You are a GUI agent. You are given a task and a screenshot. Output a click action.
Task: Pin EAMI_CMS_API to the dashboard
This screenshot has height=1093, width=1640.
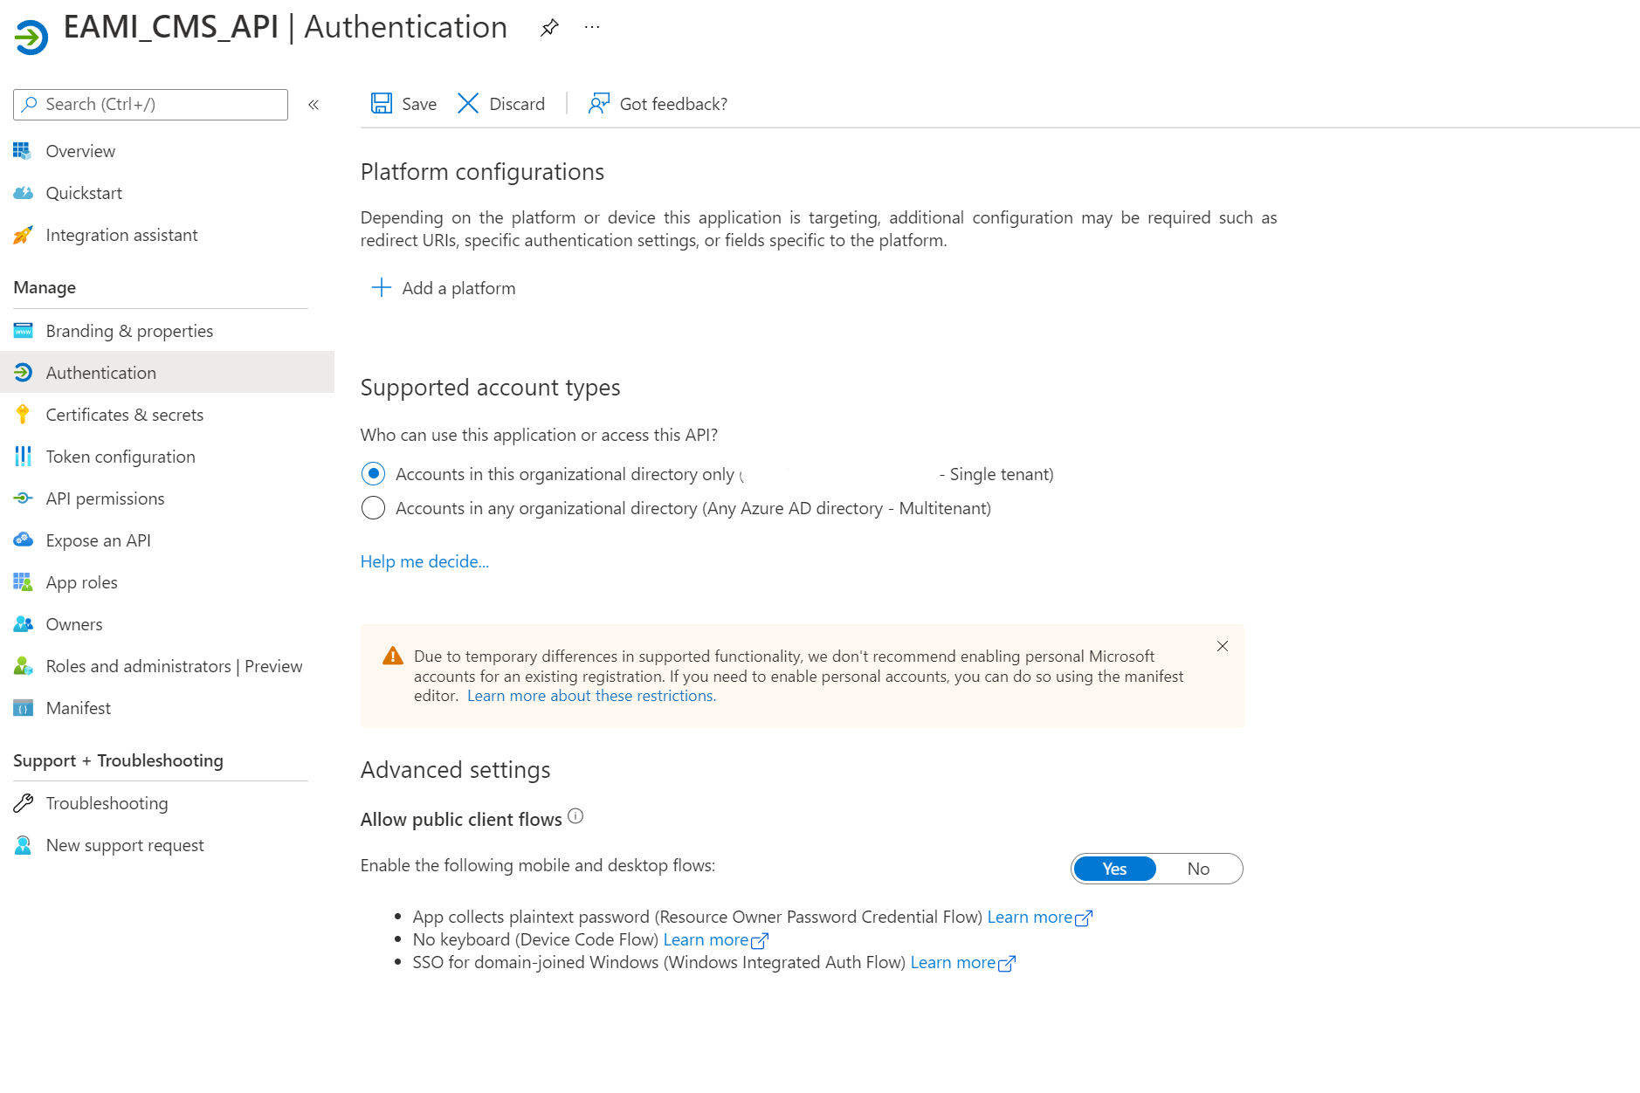click(x=548, y=26)
